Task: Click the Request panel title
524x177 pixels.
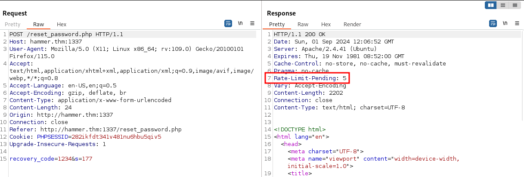Action: [x=15, y=13]
